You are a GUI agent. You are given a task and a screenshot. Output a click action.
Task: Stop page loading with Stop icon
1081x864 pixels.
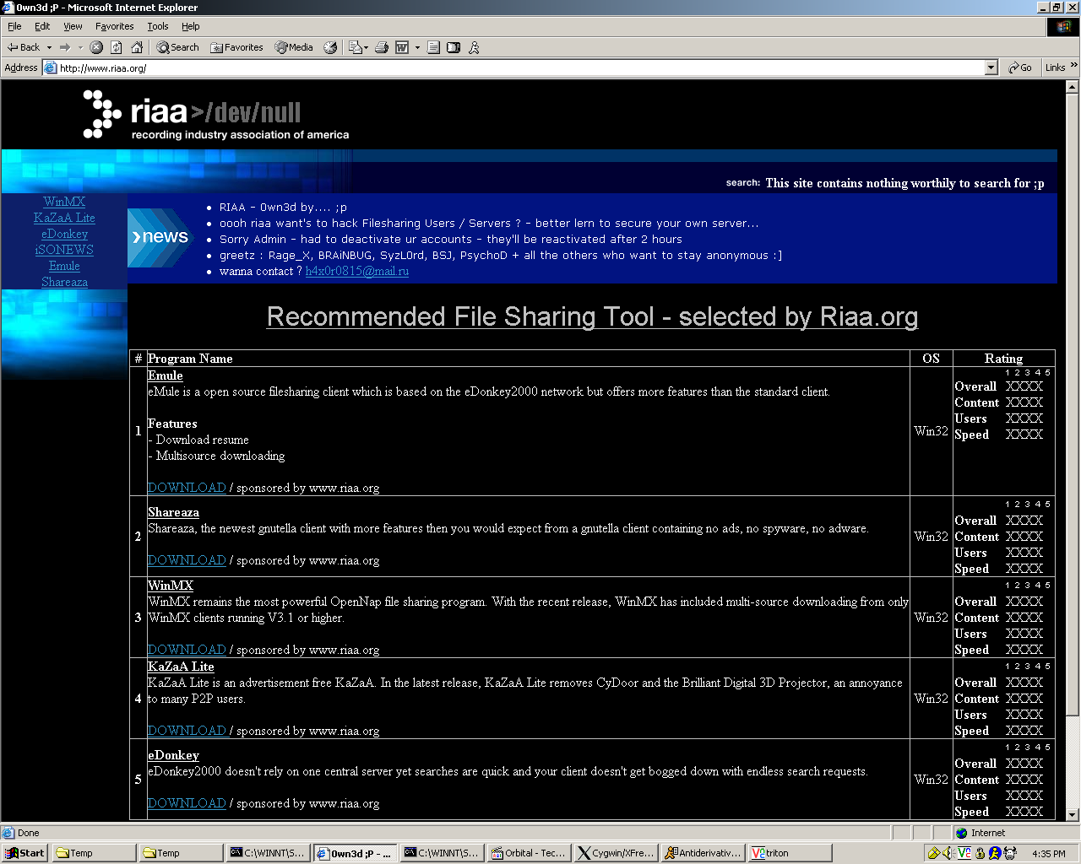pyautogui.click(x=96, y=47)
